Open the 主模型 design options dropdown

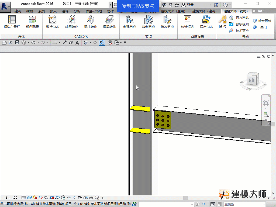pyautogui.click(x=244, y=204)
